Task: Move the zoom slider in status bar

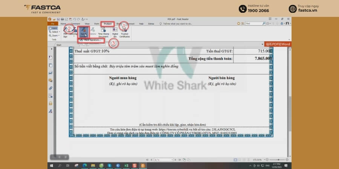Action: click(278, 160)
